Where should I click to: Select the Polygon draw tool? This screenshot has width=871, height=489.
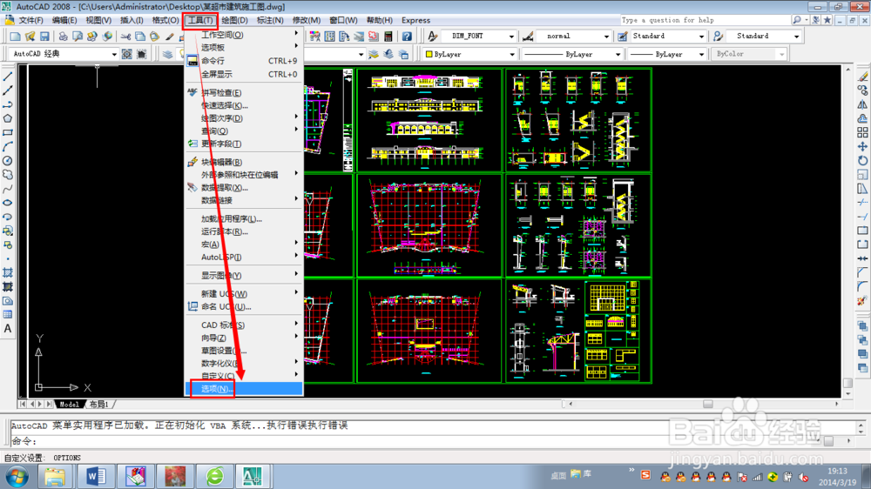tap(8, 118)
